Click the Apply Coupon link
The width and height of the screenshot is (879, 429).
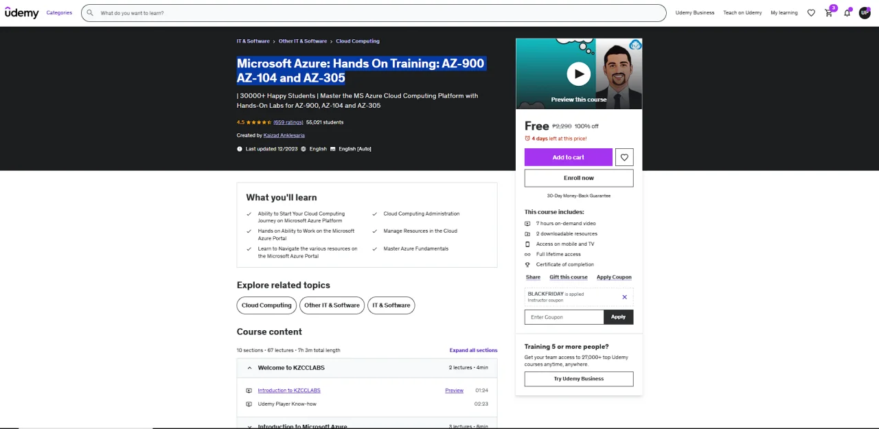tap(614, 277)
